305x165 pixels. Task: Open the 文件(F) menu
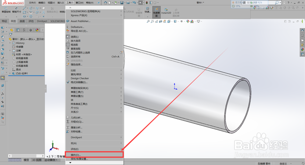tap(33, 3)
